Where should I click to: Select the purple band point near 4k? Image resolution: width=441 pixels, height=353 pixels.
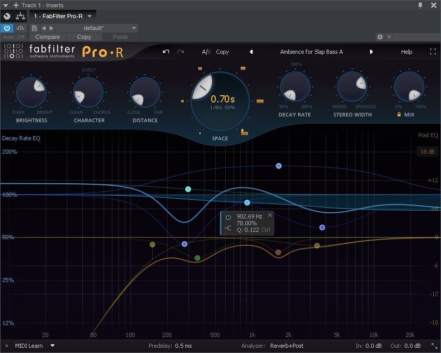322,227
